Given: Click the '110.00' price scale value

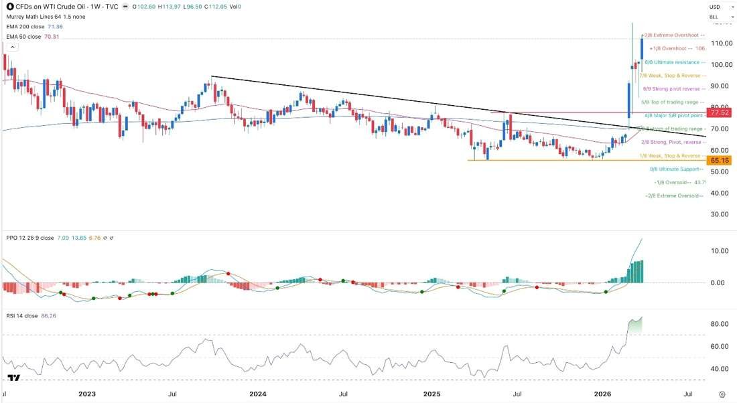Looking at the screenshot, I should coord(722,44).
